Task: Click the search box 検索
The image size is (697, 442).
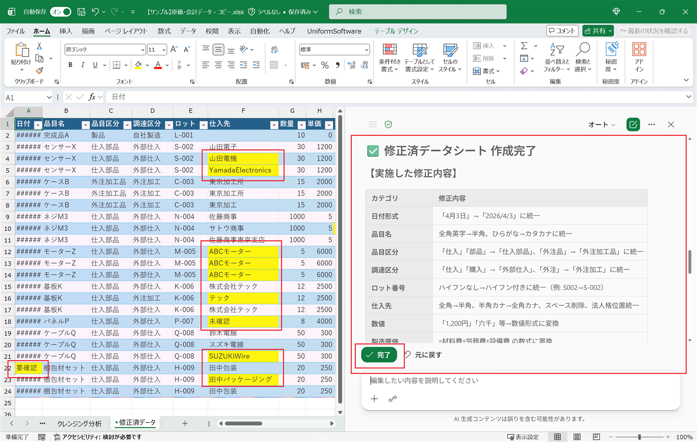Action: (418, 12)
